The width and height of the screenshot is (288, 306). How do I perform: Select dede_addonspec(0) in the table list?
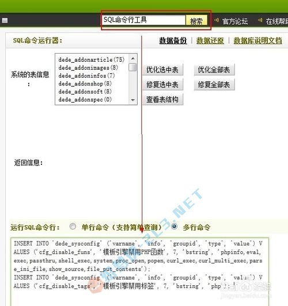[85, 100]
